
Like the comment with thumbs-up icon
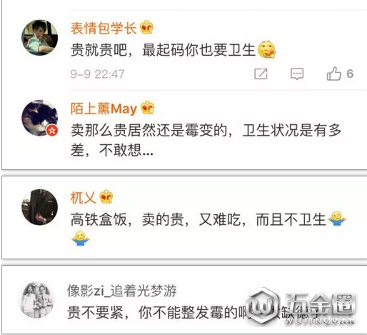click(x=333, y=74)
